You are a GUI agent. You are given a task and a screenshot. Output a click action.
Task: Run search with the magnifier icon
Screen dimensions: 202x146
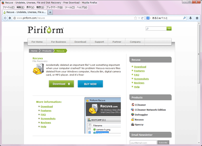pyautogui.click(x=184, y=18)
